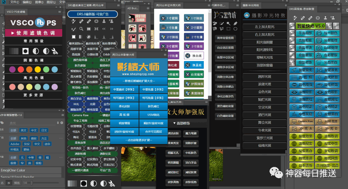Click the black circle icon at bottom of DR5 panel

(84, 184)
